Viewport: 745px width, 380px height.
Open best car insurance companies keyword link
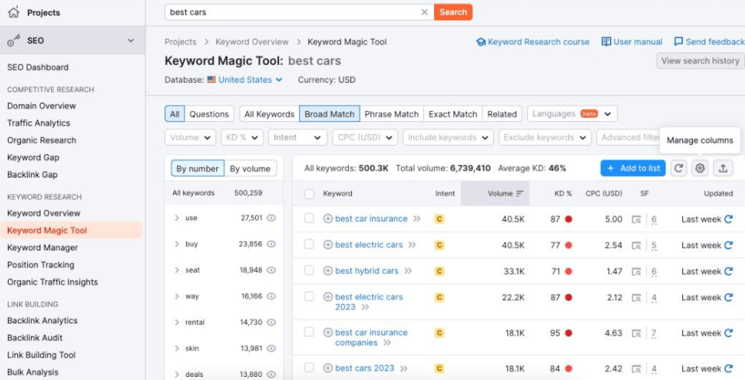coord(371,337)
